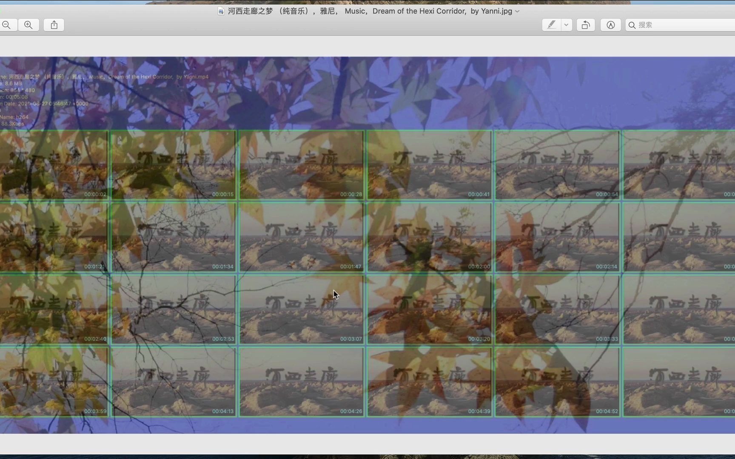Click thumbnail with timestamp 00:00:54

pyautogui.click(x=557, y=165)
